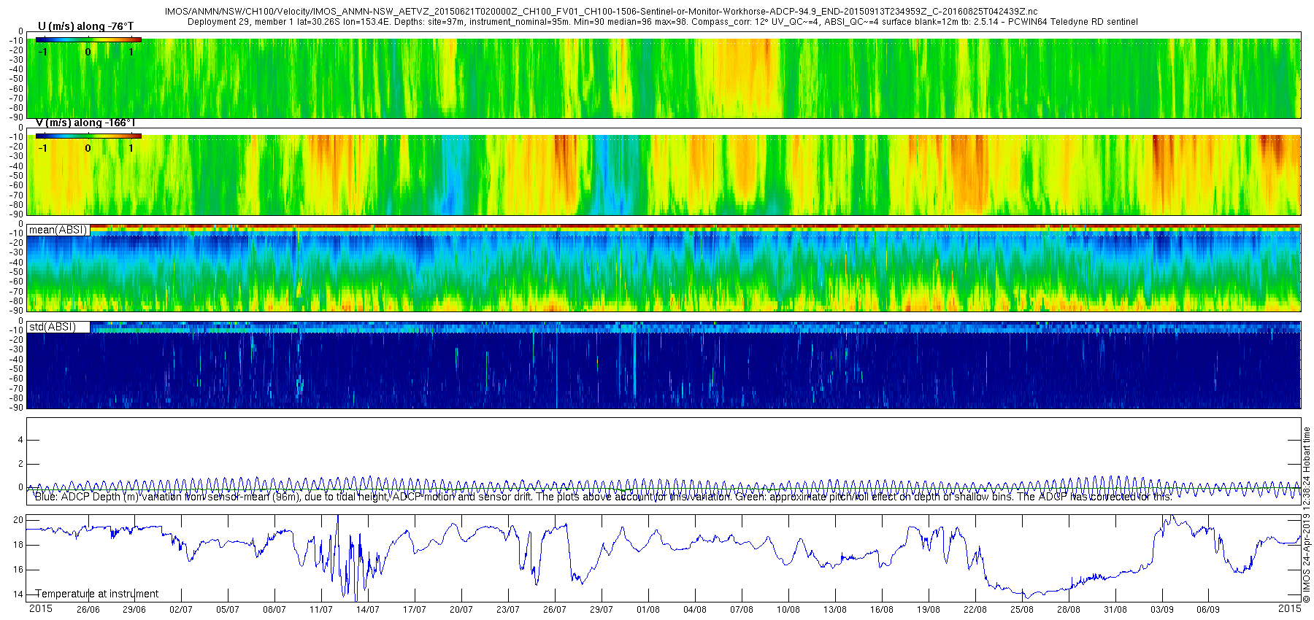1314x620 pixels.
Task: Click the '06/09' date tick label
Action: (1208, 610)
